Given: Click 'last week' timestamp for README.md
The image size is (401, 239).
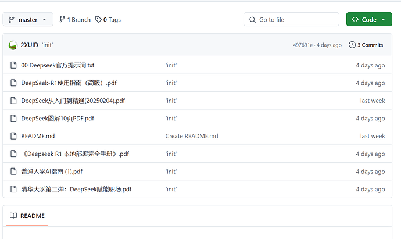Looking at the screenshot, I should pos(373,136).
